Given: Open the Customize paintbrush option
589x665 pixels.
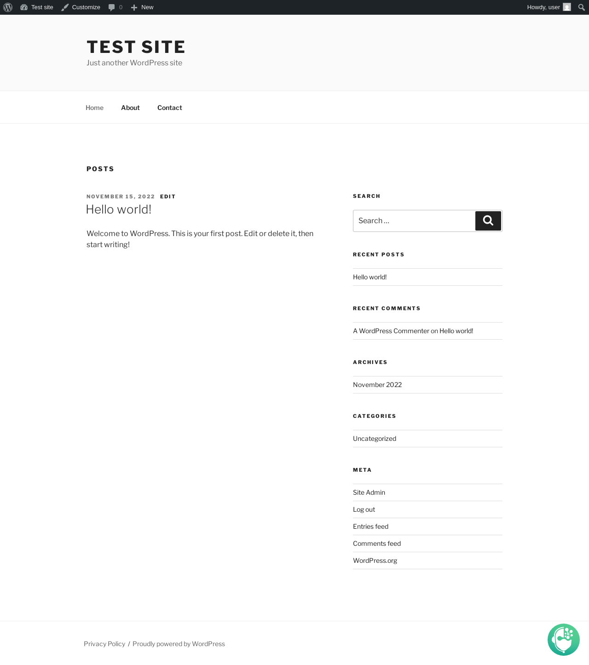Looking at the screenshot, I should point(81,7).
